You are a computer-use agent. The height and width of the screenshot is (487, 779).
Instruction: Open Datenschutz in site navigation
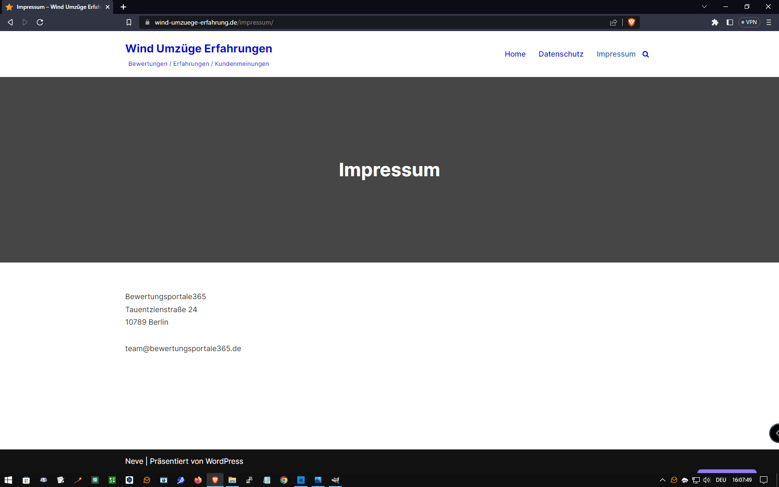click(561, 54)
